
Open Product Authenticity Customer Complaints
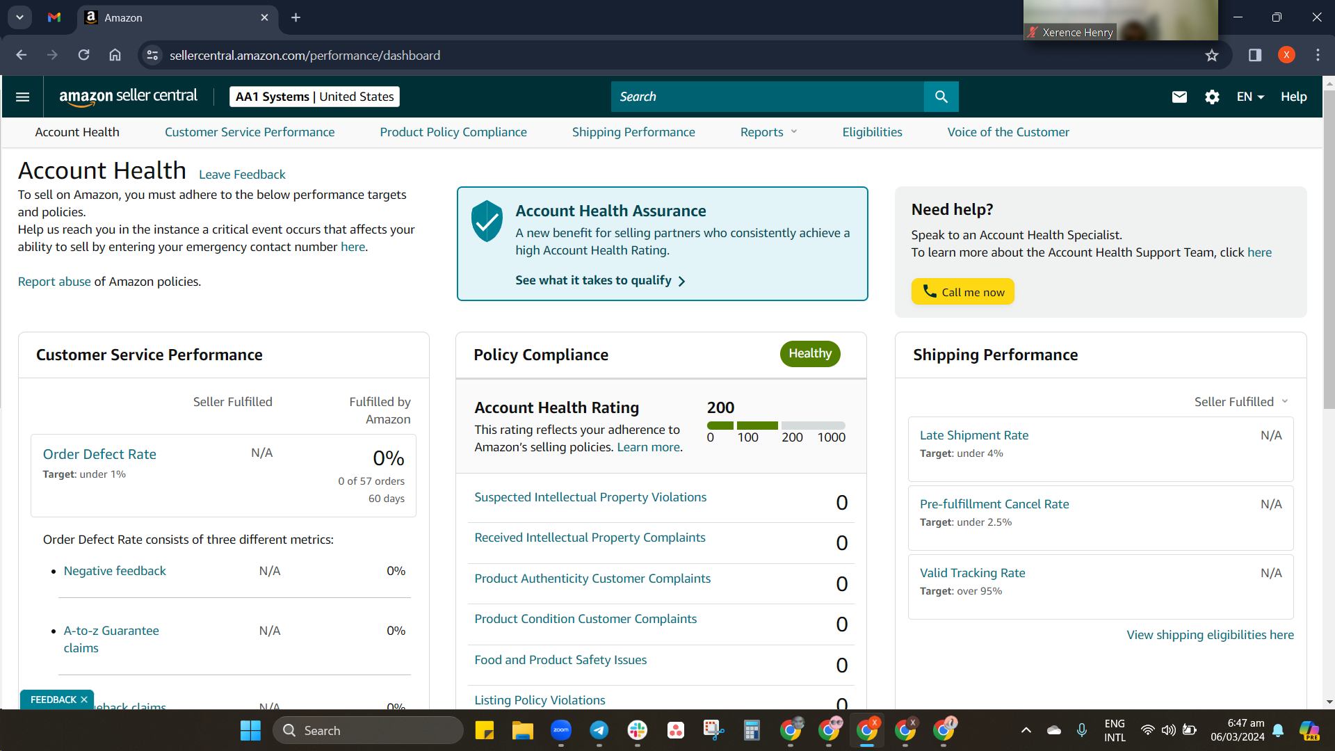pyautogui.click(x=592, y=579)
